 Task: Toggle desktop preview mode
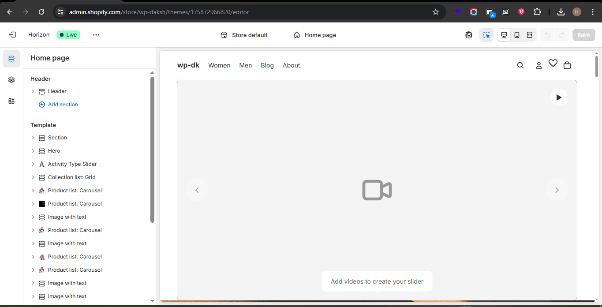(x=504, y=34)
